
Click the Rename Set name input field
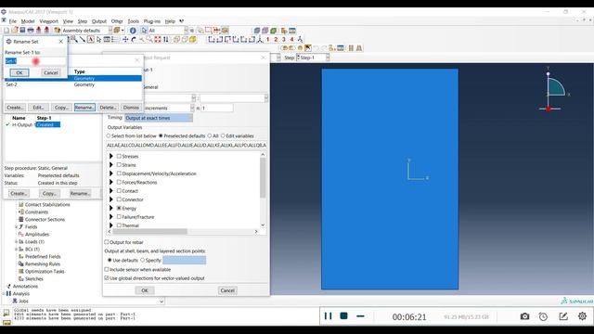(35, 61)
